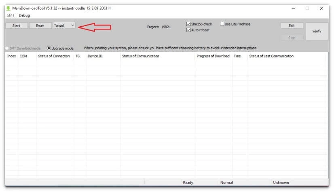This screenshot has width=334, height=192.
Task: Open the Debug menu
Action: pos(24,15)
